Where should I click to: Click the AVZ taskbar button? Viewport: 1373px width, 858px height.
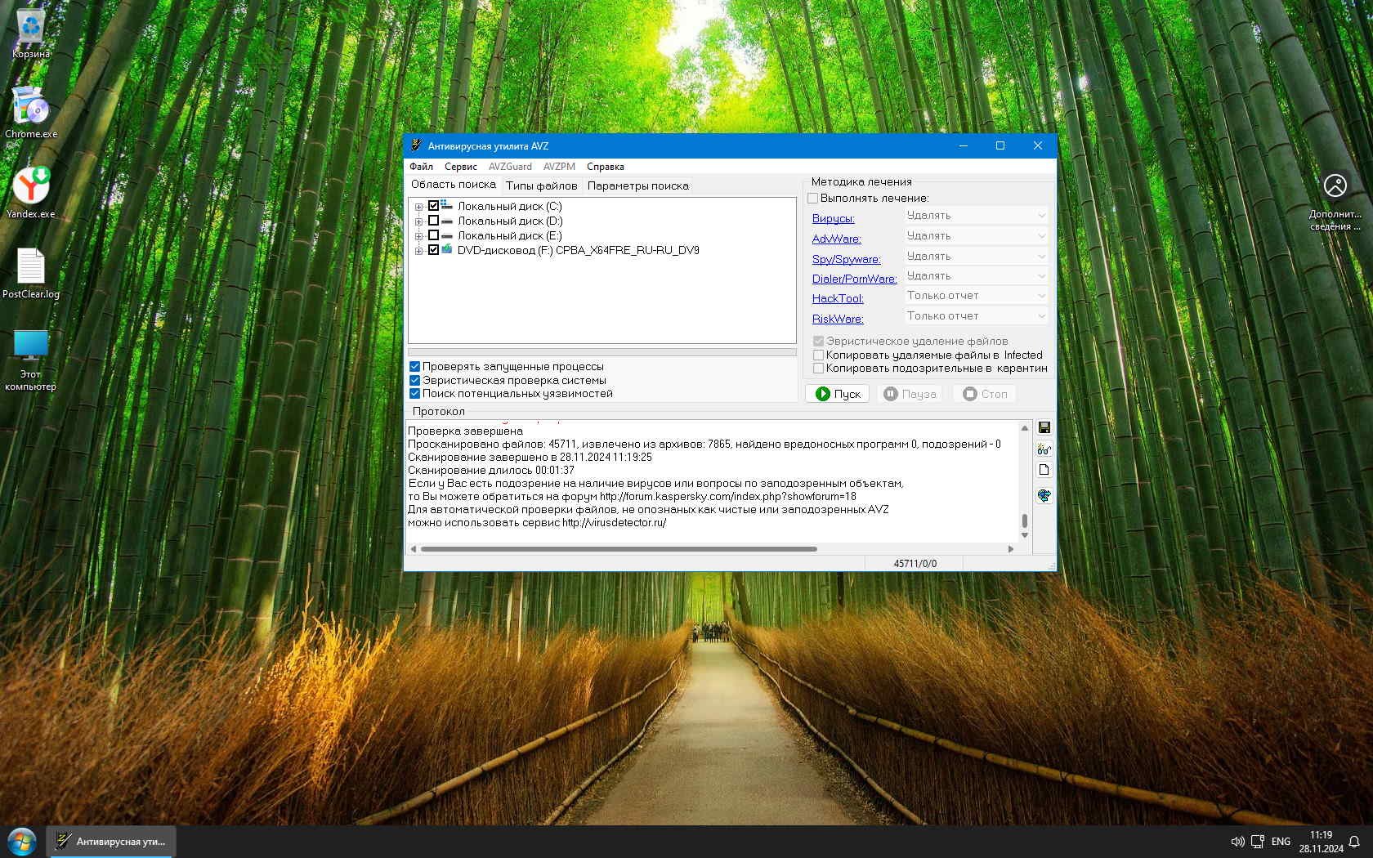click(110, 841)
